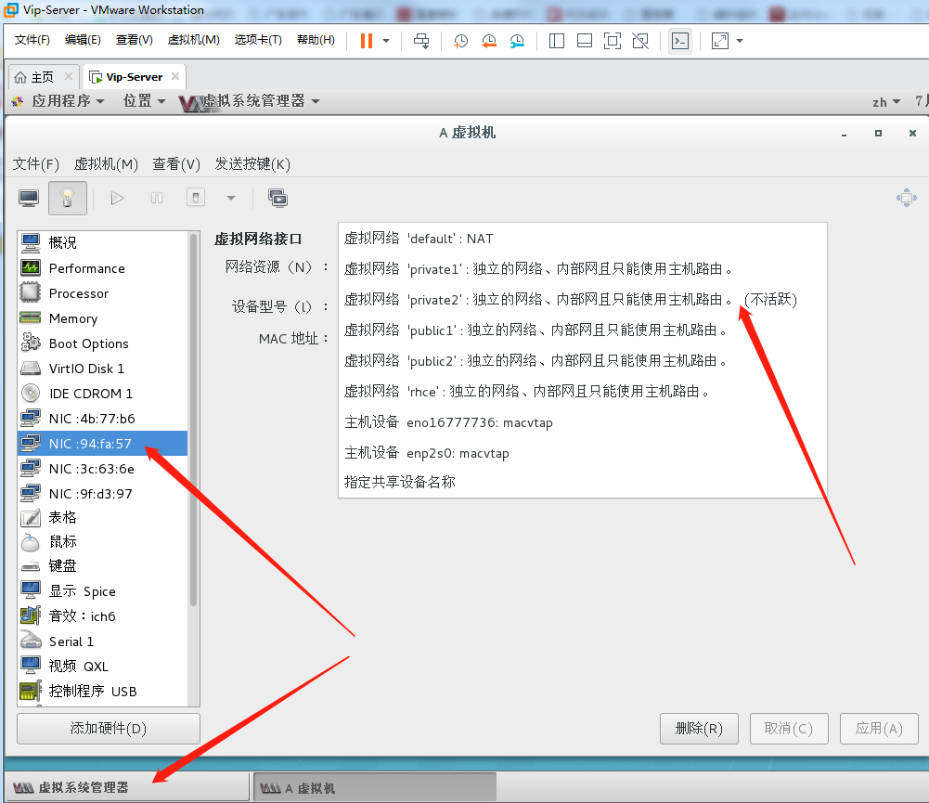
Task: Click fullscreen toggle icon at right of toolbar
Action: click(x=907, y=198)
